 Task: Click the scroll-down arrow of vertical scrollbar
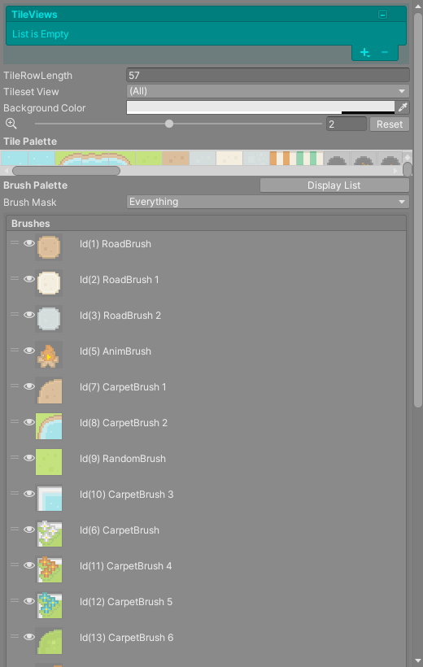[418, 662]
